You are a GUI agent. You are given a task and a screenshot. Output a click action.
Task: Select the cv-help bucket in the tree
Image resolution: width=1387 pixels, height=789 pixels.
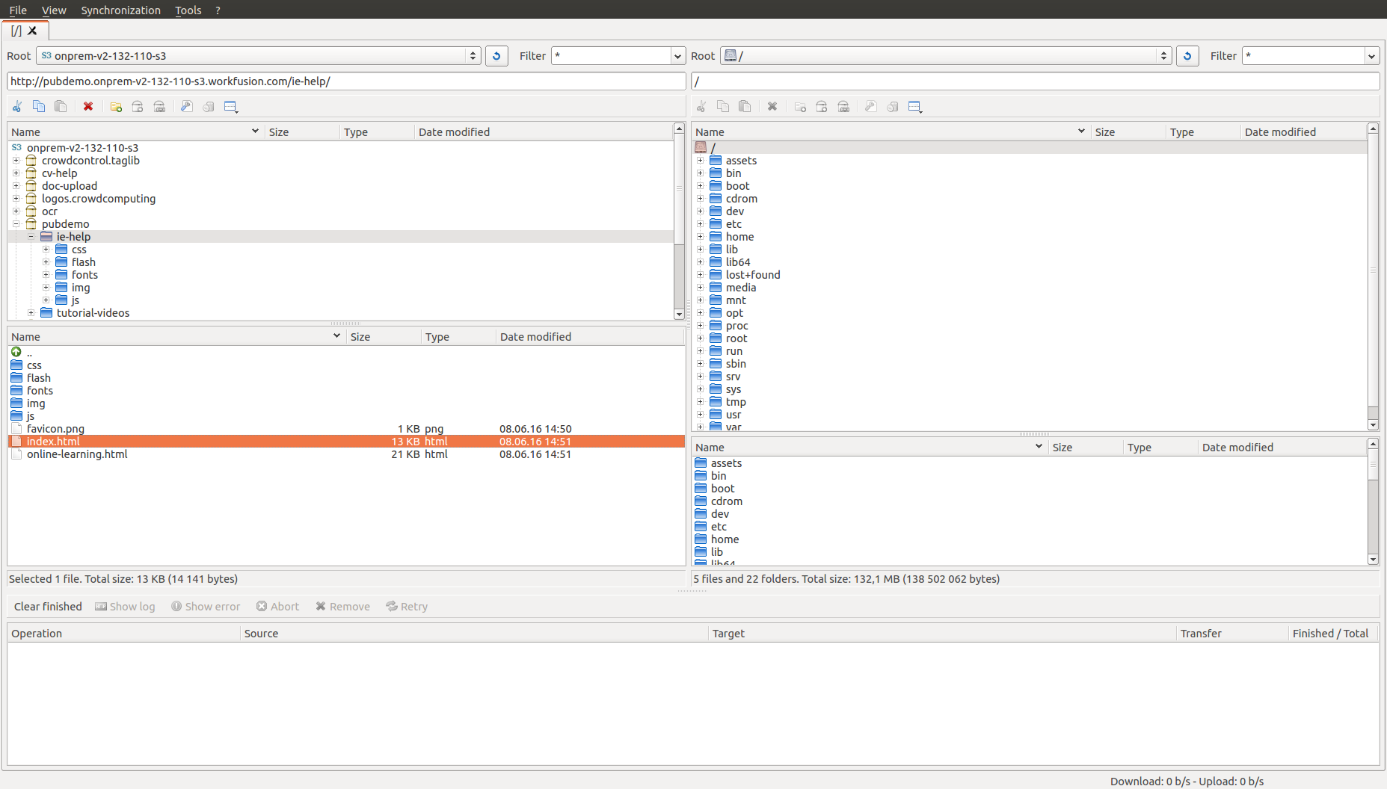pyautogui.click(x=59, y=173)
